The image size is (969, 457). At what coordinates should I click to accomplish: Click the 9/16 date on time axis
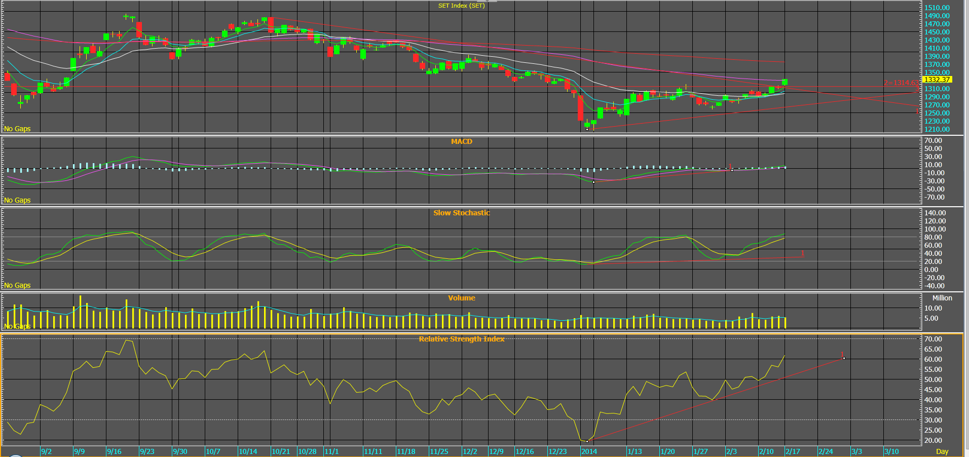pyautogui.click(x=114, y=451)
